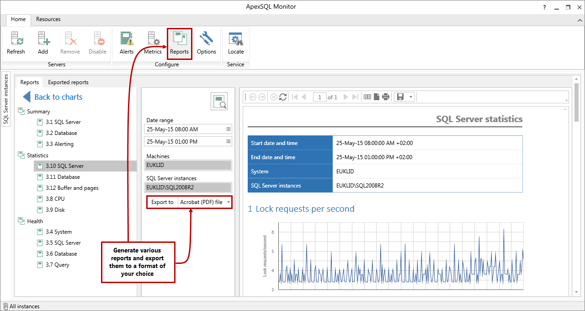The height and width of the screenshot is (311, 585).
Task: Click the Disable server ribbon button
Action: click(x=97, y=43)
